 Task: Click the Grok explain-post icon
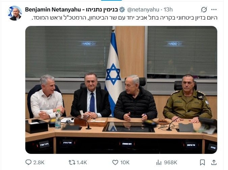pos(204,9)
